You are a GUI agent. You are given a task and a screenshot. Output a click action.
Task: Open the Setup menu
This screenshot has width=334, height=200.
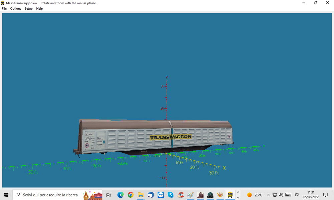[x=28, y=9]
